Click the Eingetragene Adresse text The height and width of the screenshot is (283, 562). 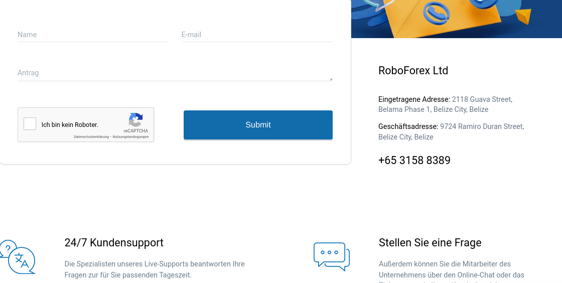point(445,104)
